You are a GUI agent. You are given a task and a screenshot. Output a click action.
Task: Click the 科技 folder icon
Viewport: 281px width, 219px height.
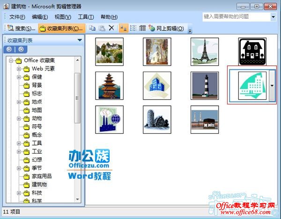[26, 193]
